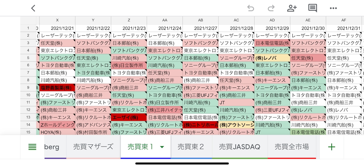Select cell 任天堂(株) in column X row 3
This screenshot has width=364, height=168.
pyautogui.click(x=57, y=43)
